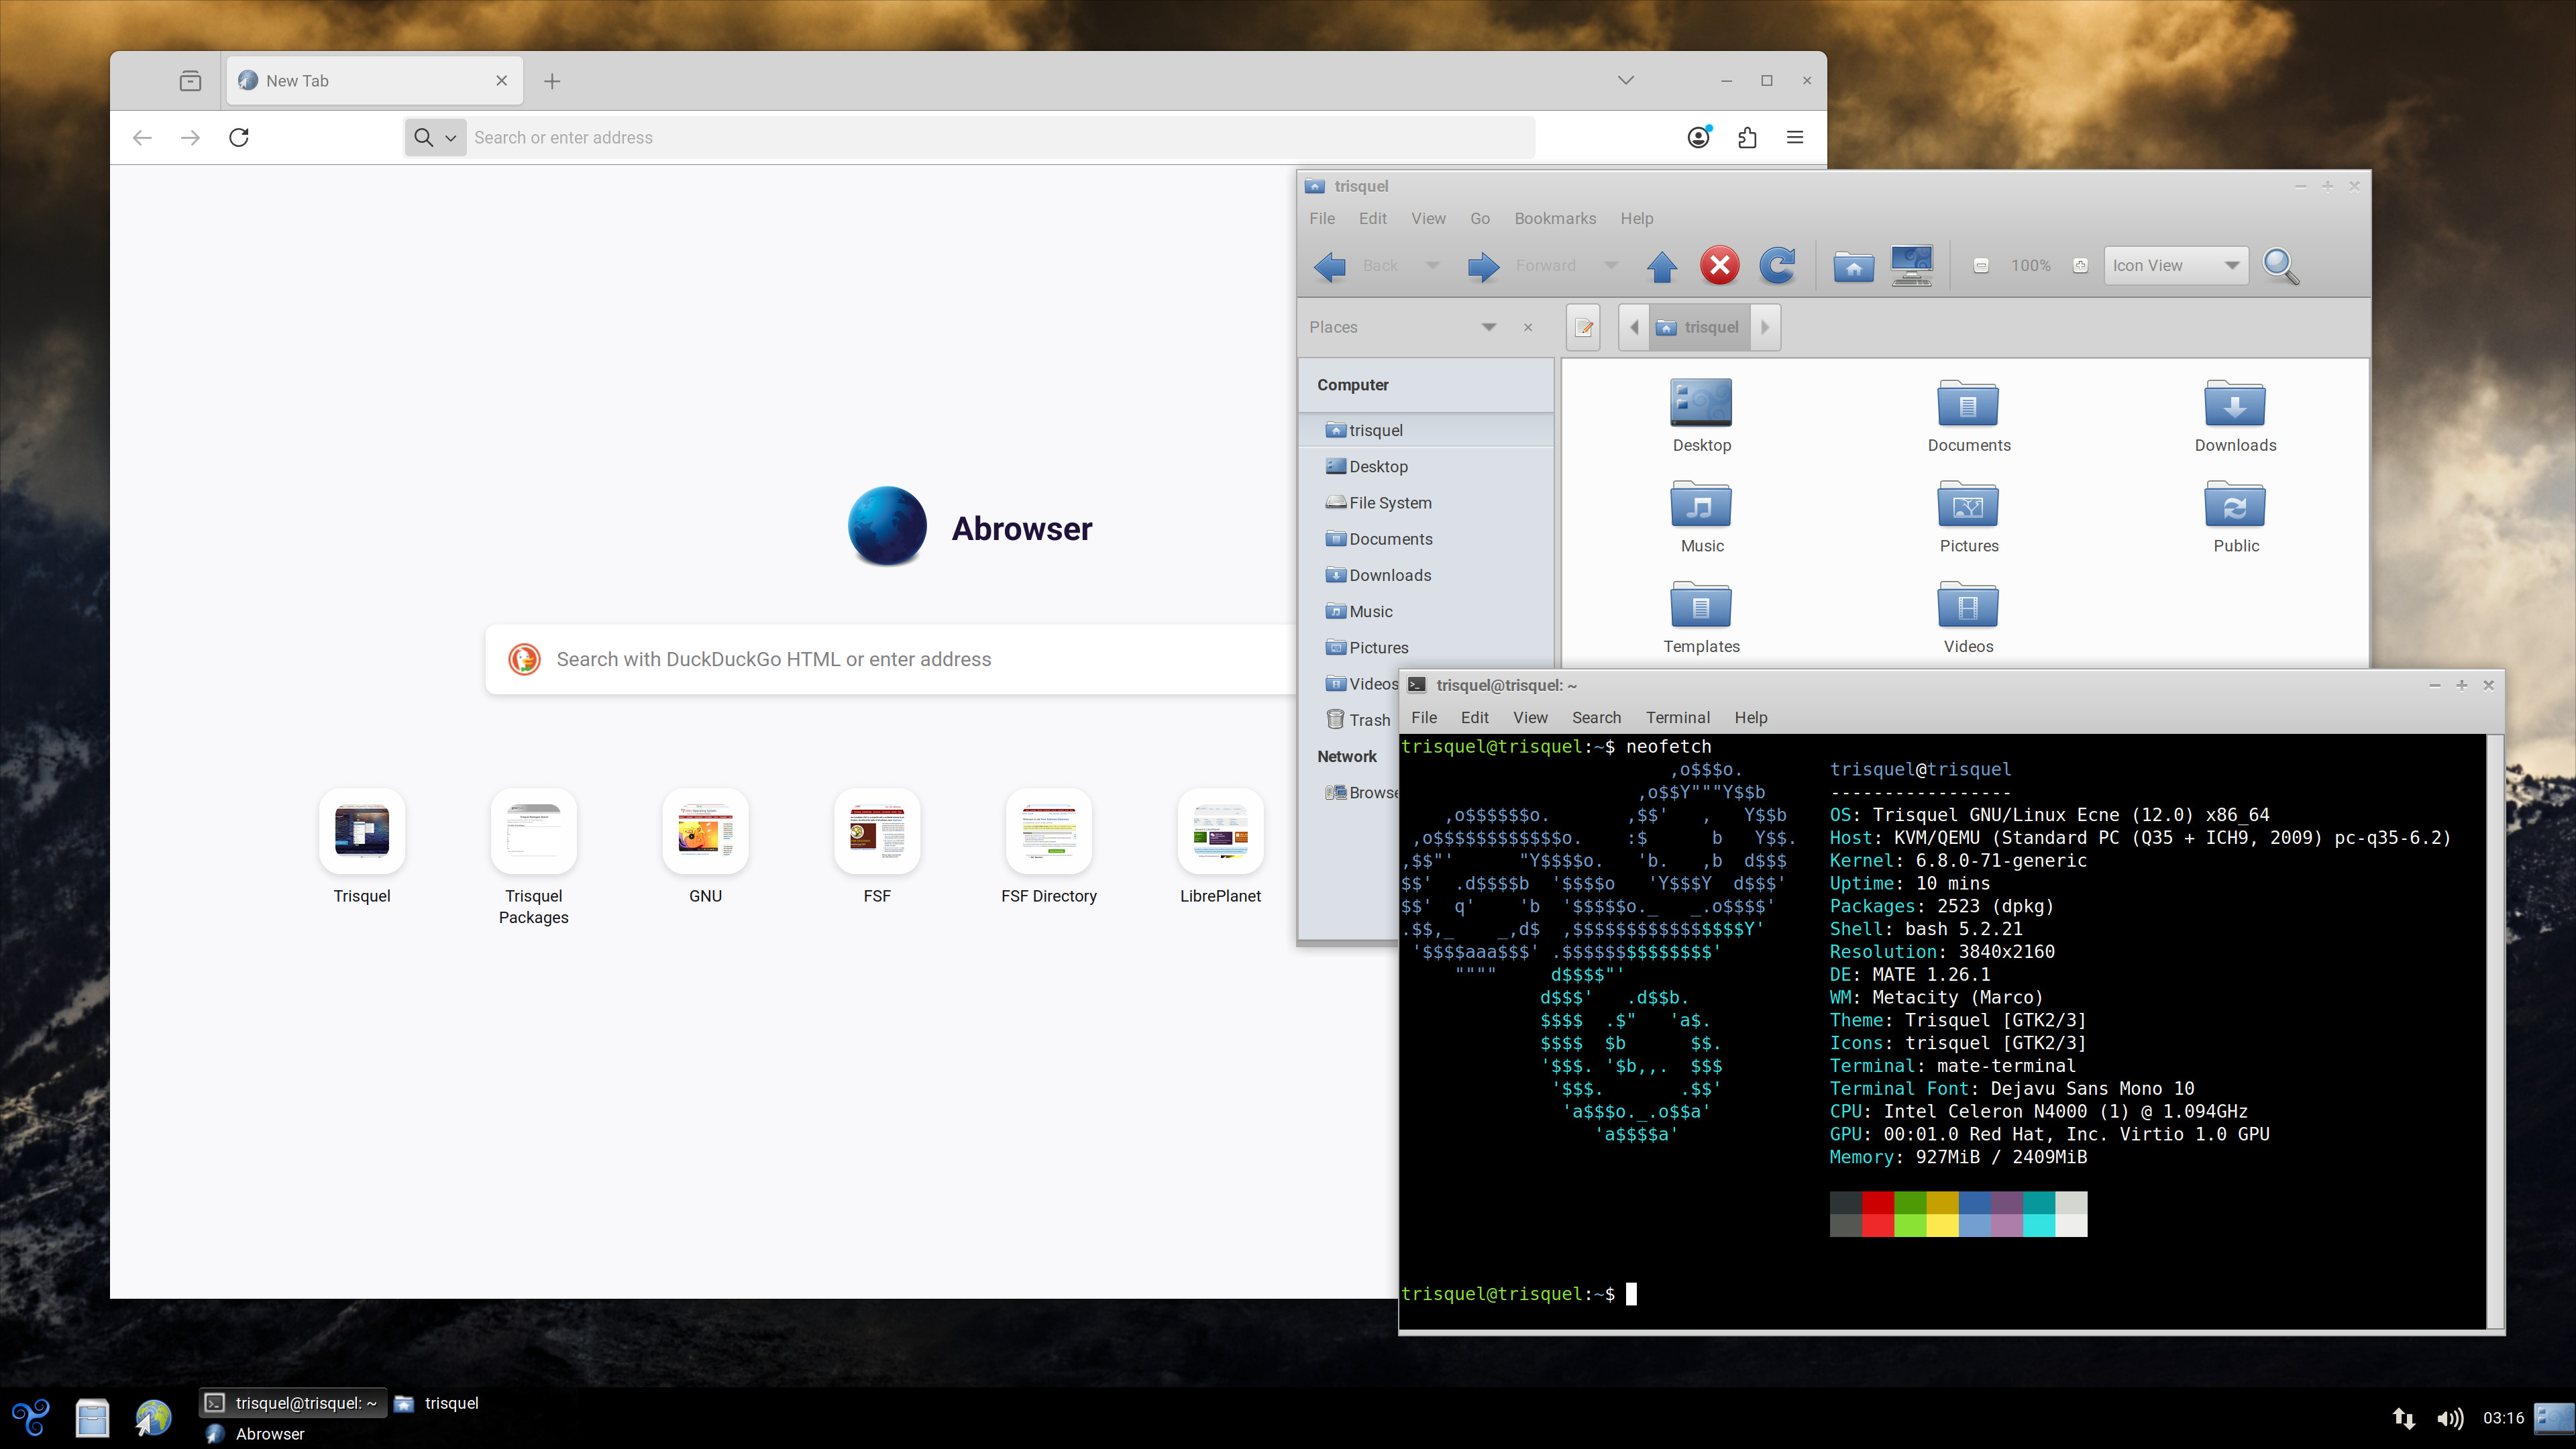Click the taskbar volume icon
The width and height of the screenshot is (2576, 1449).
(2451, 1418)
